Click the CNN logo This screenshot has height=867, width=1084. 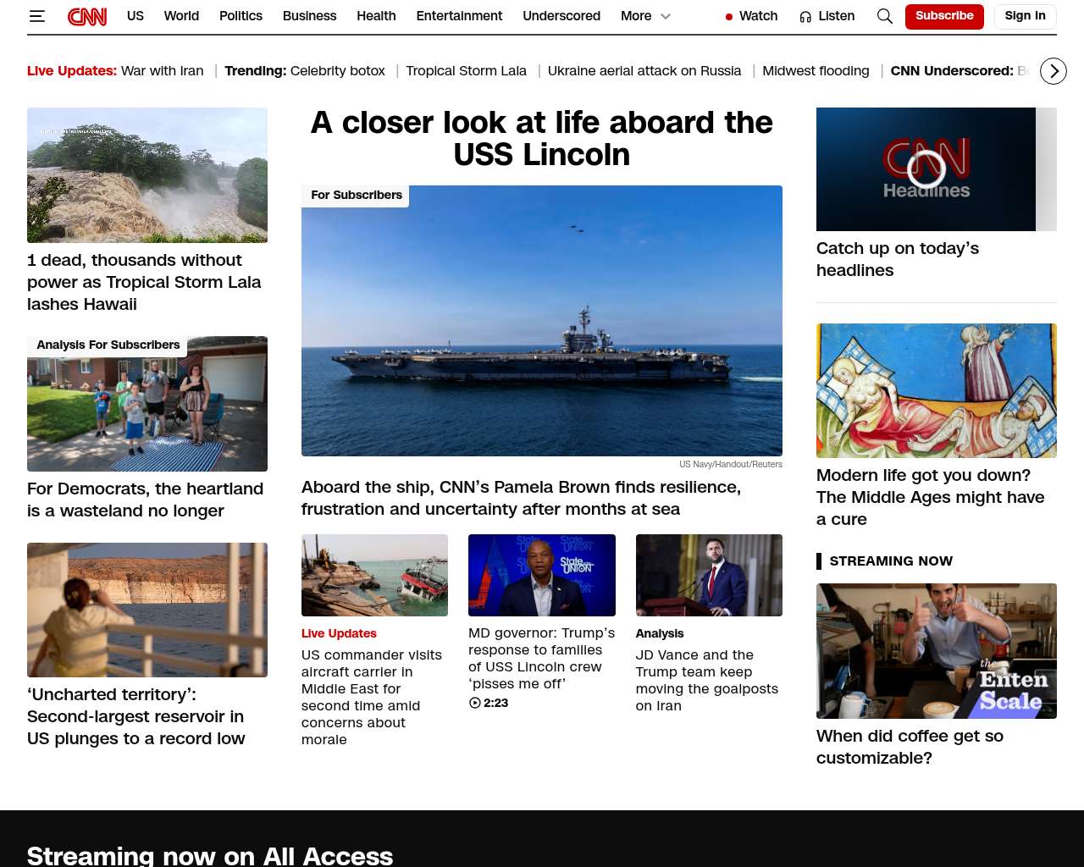(x=87, y=16)
